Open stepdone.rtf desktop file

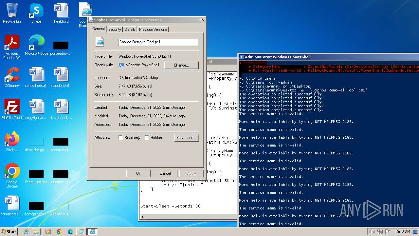(61, 77)
